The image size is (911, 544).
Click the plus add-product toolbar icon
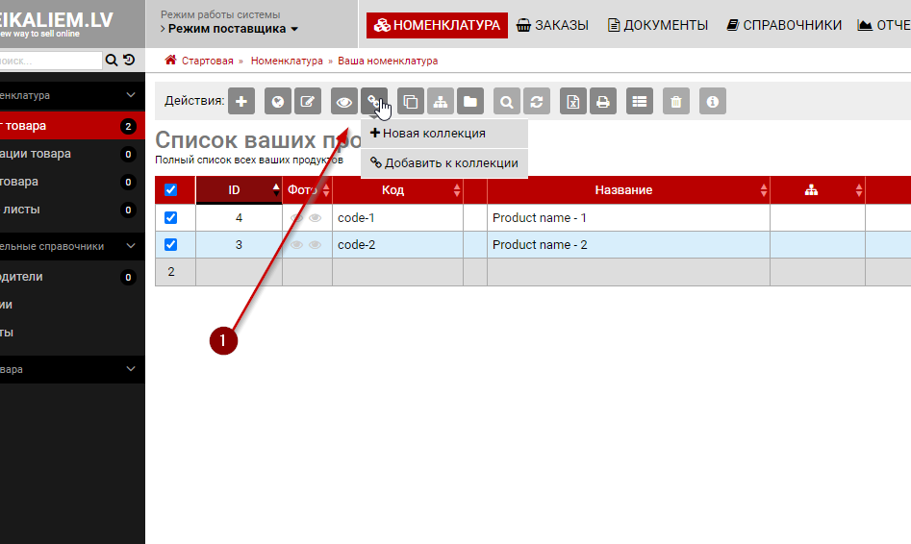click(x=240, y=101)
